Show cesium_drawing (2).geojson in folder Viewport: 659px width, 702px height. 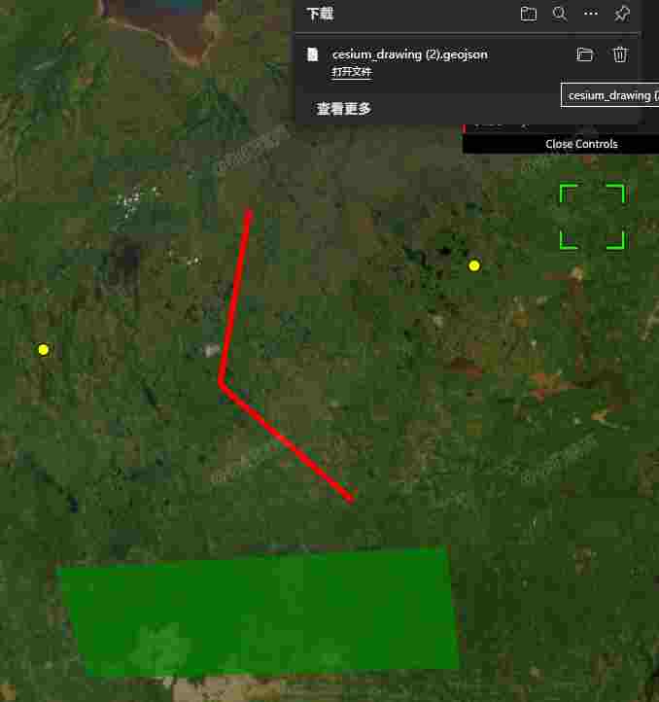(x=585, y=54)
